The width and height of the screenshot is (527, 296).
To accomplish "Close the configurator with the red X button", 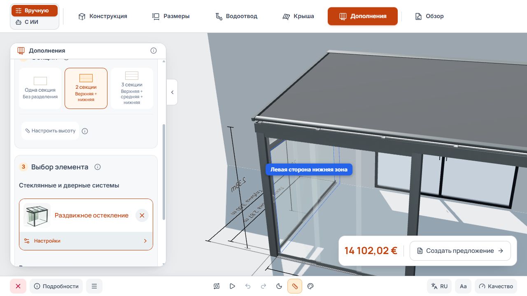I will pyautogui.click(x=18, y=286).
